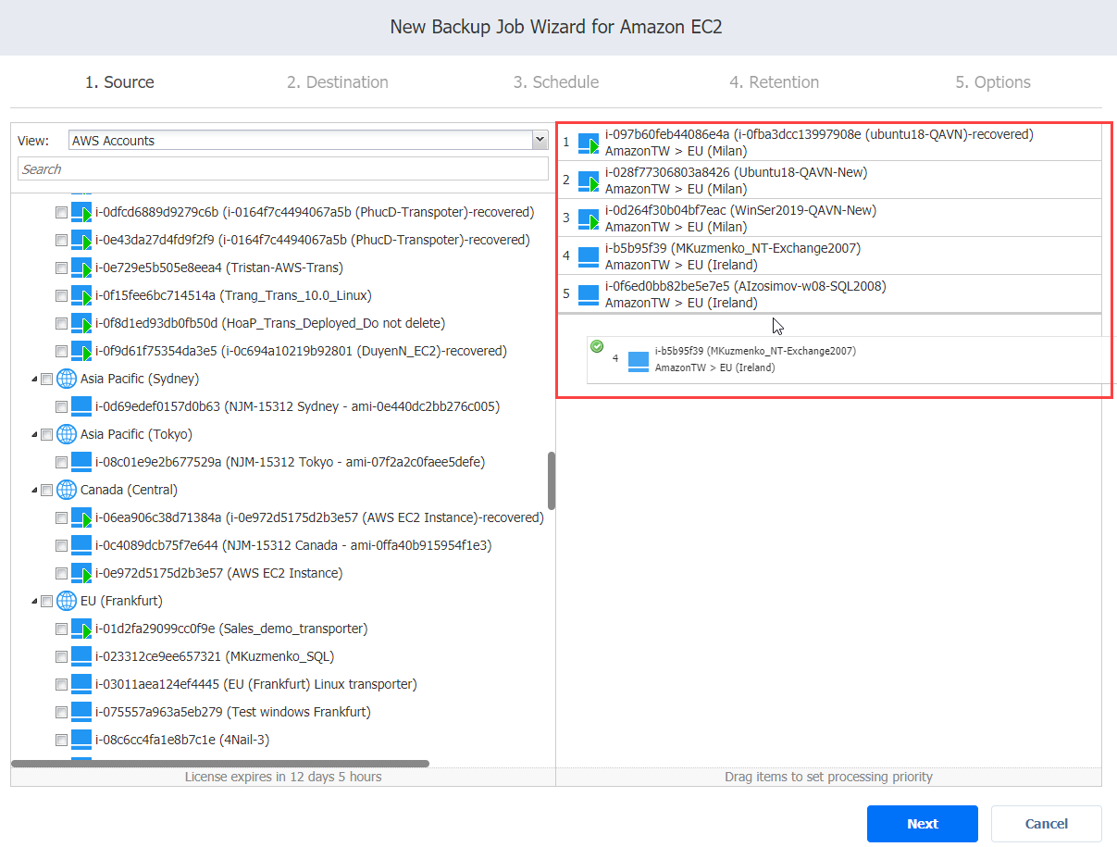
Task: Tick the EU (Frankfurt) region checkbox
Action: pyautogui.click(x=46, y=602)
